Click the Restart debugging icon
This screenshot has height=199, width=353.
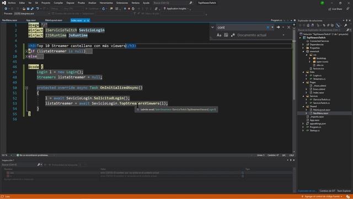pos(133,9)
